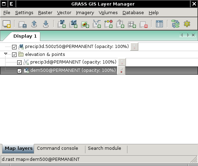Start a new map display
The width and height of the screenshot is (198, 166).
pyautogui.click(x=7, y=24)
